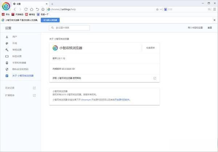218x152 pixels.
Task: Select the 设置 tab
Action: pyautogui.click(x=30, y=4)
